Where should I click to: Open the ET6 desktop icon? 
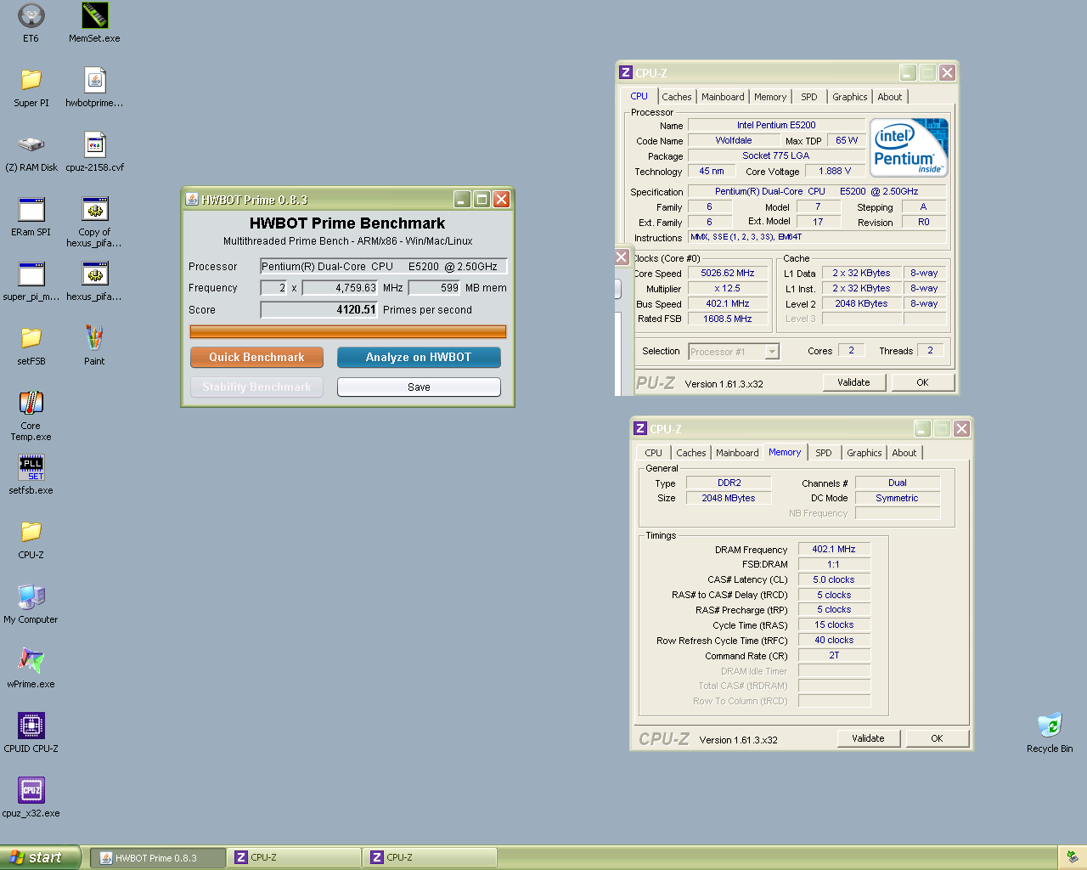[x=31, y=15]
